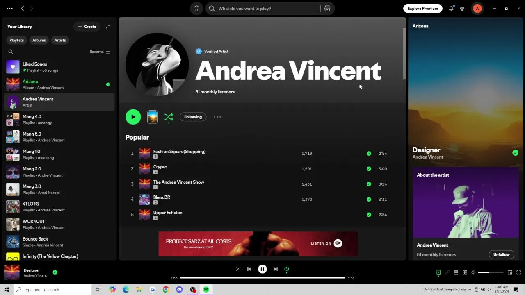Click the Following button

193,117
